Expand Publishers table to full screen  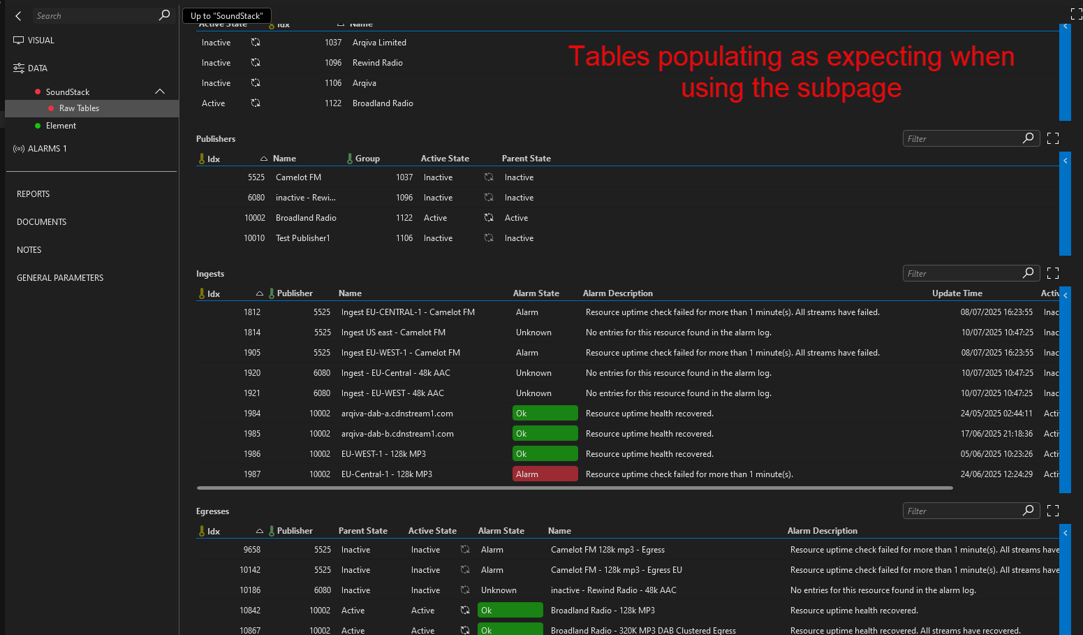(1053, 138)
